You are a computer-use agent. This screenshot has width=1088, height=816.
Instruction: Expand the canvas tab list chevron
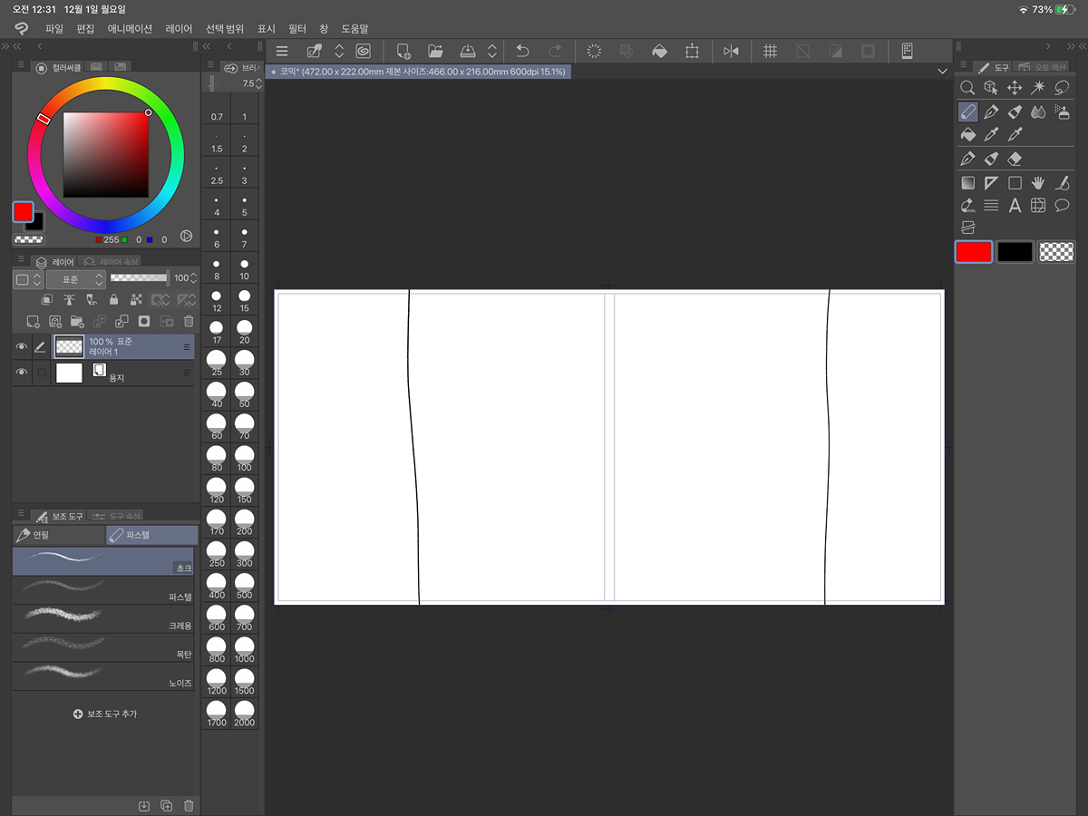coord(943,71)
